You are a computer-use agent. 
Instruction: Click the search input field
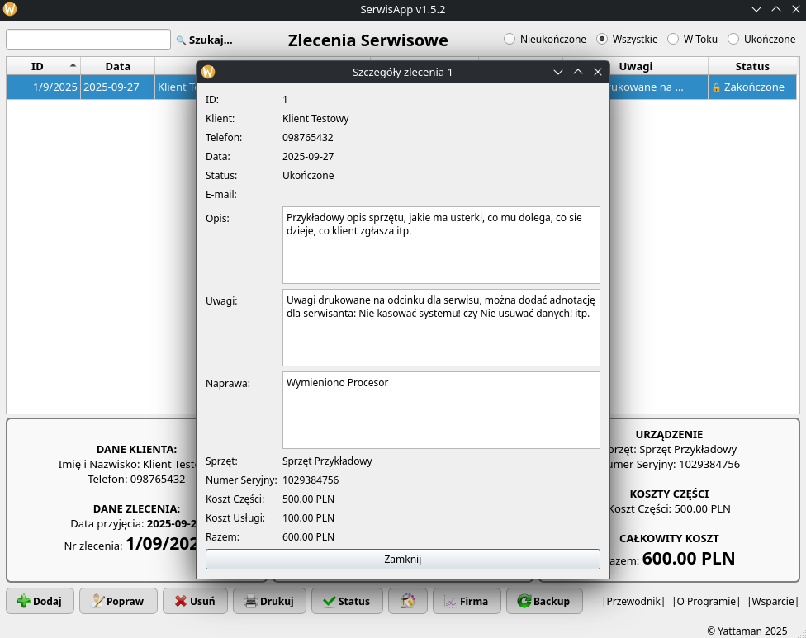88,40
